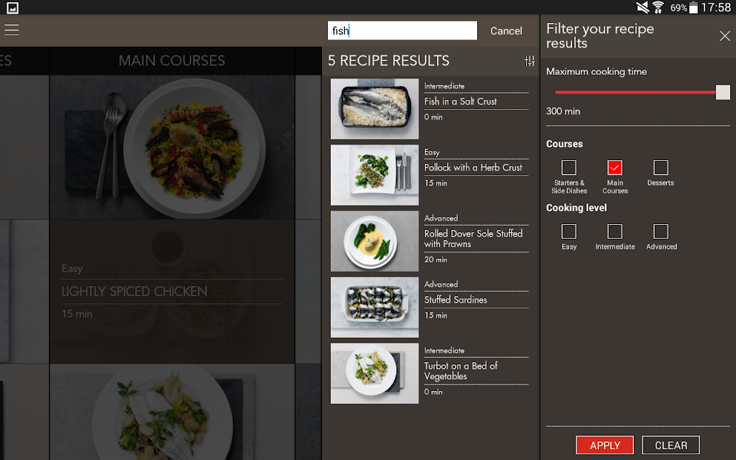The image size is (736, 460).
Task: Click the red cooking time slider track
Action: (x=635, y=93)
